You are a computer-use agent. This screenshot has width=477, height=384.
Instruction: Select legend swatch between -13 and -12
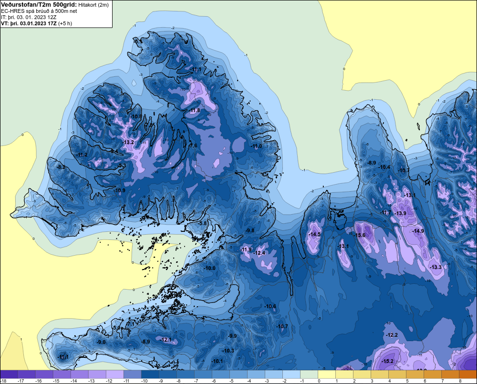tap(97, 374)
